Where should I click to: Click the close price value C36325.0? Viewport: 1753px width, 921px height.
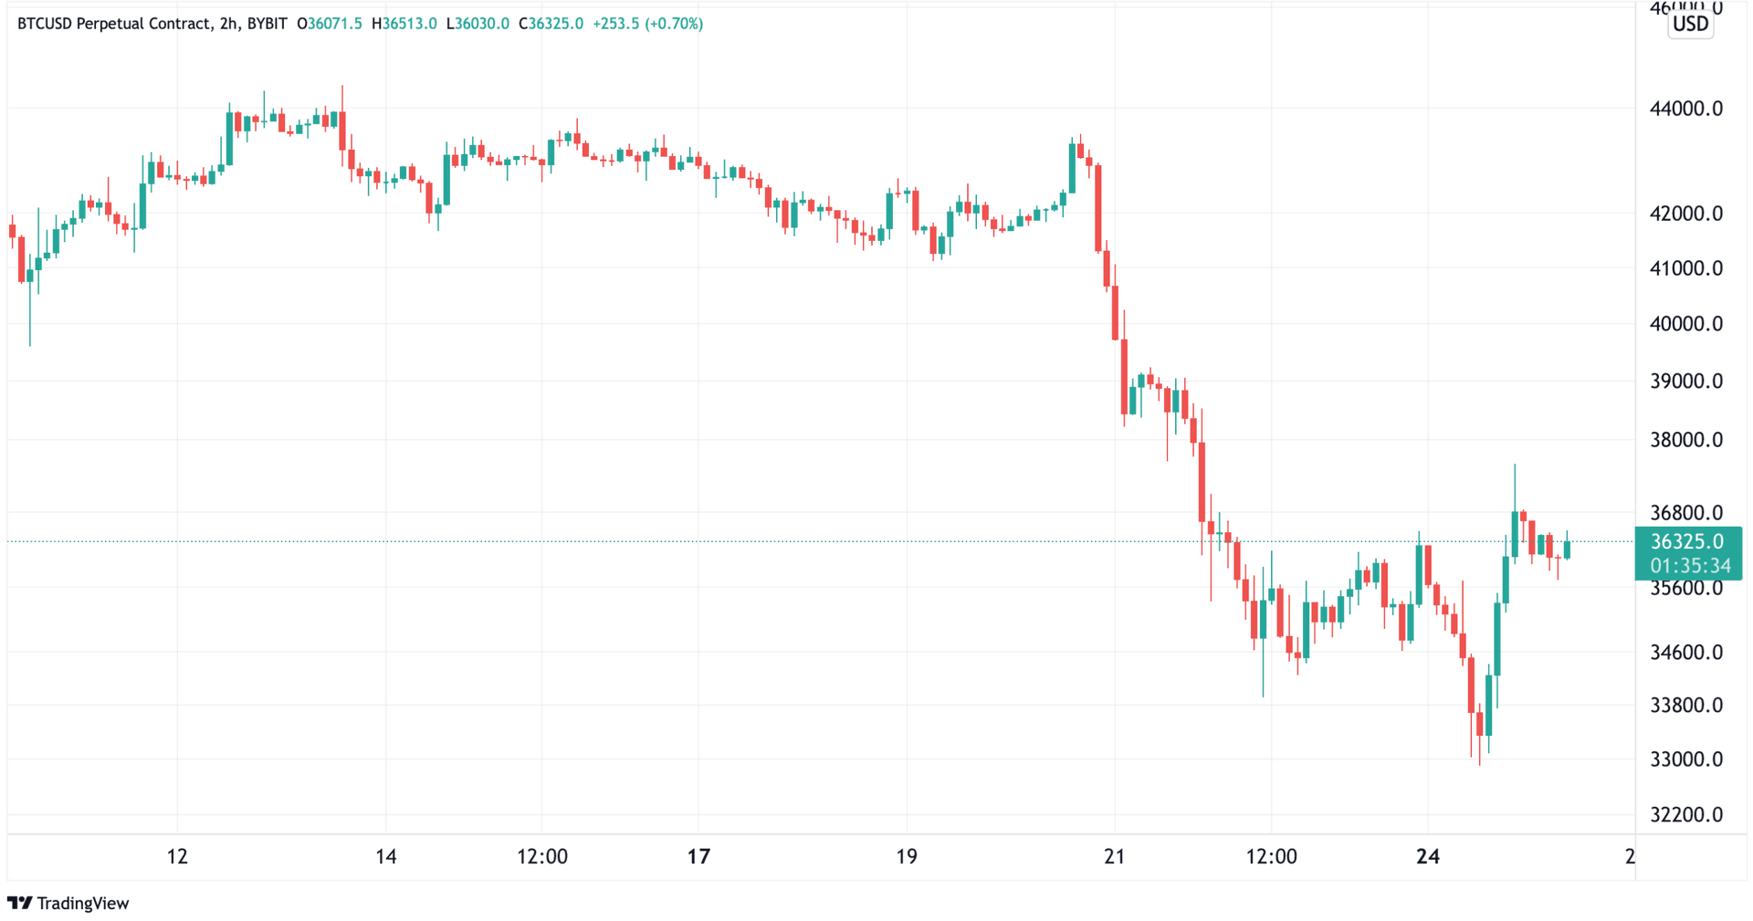(x=551, y=24)
